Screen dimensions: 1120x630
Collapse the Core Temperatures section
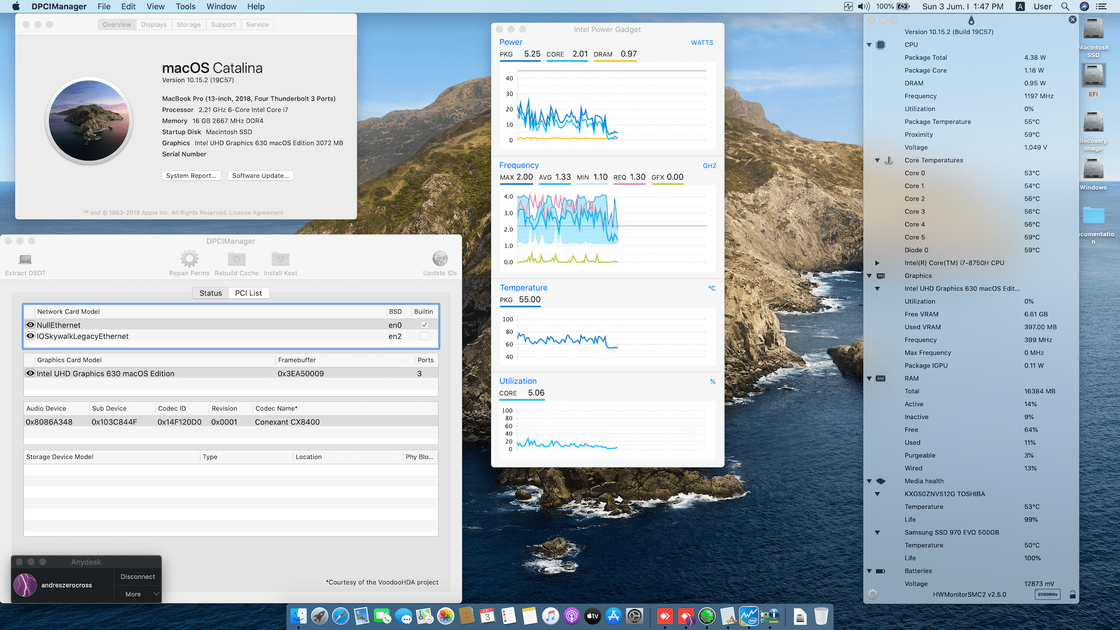[x=877, y=160]
